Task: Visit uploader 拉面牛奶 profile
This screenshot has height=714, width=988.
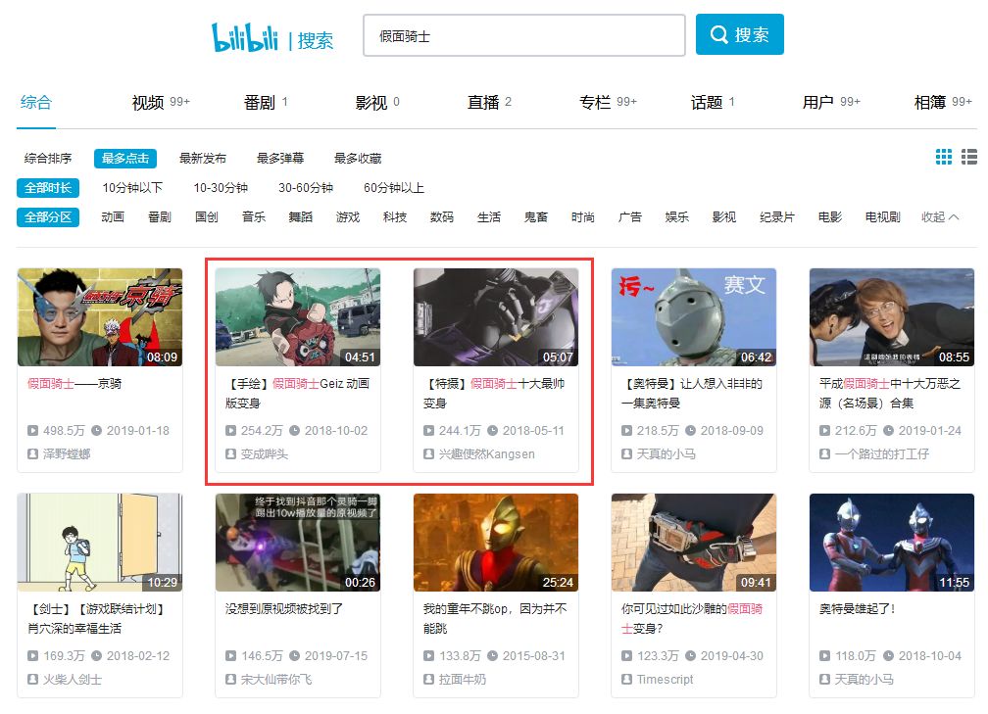Action: pyautogui.click(x=463, y=680)
